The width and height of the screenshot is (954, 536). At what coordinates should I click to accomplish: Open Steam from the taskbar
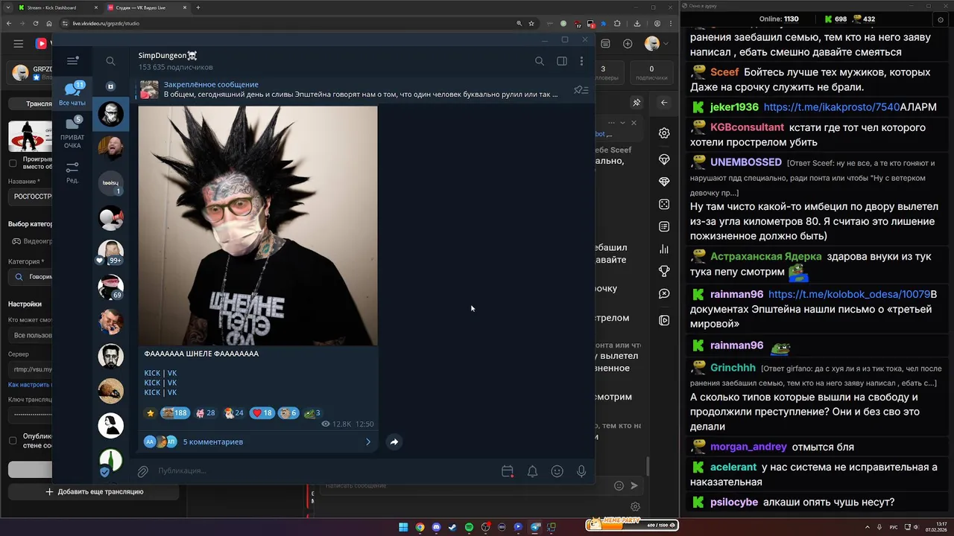(452, 527)
